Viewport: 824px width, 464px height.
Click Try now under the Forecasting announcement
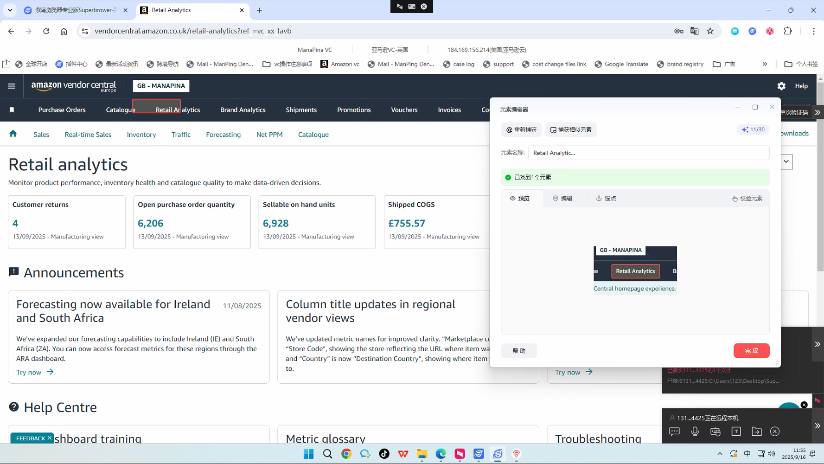pos(35,372)
